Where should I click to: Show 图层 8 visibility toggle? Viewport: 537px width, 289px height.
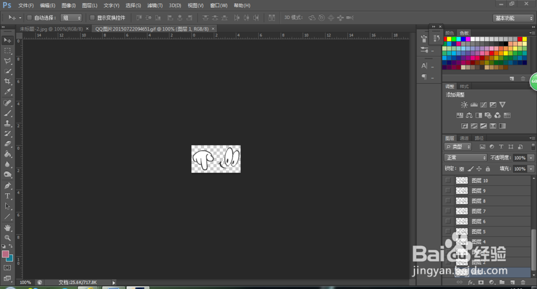pyautogui.click(x=448, y=201)
